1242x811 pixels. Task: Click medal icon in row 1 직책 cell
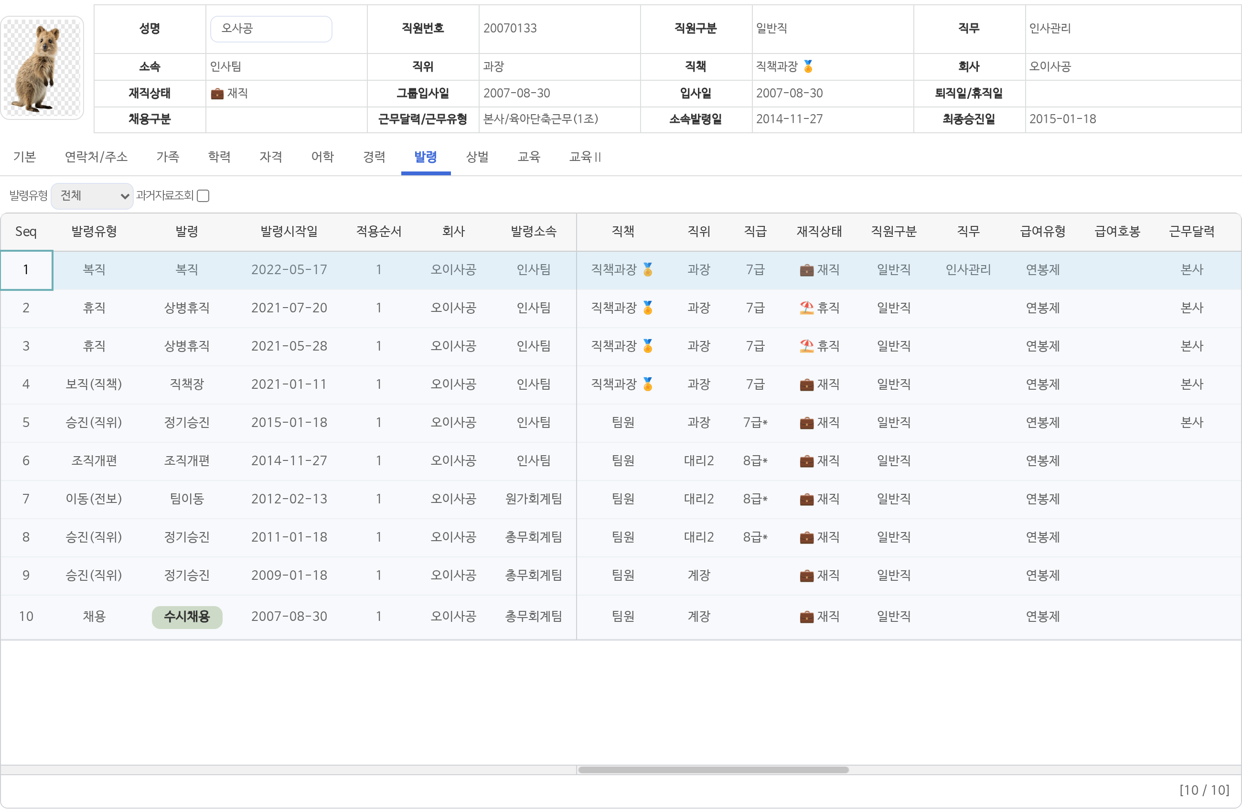pos(648,269)
